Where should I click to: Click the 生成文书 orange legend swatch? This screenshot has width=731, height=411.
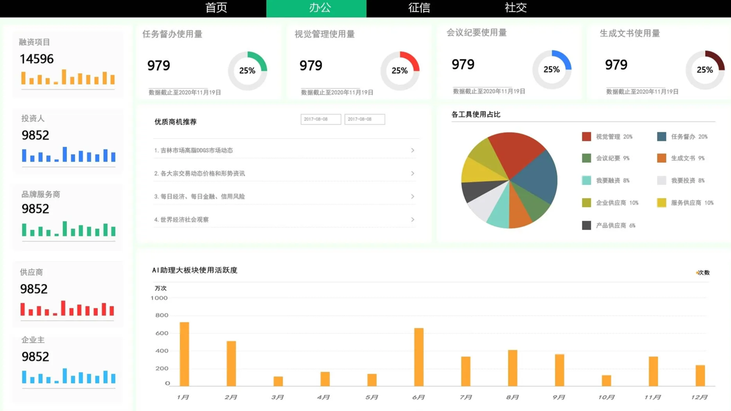point(661,158)
